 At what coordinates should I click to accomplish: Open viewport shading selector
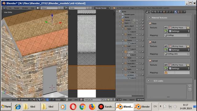pyautogui.click(x=34, y=100)
